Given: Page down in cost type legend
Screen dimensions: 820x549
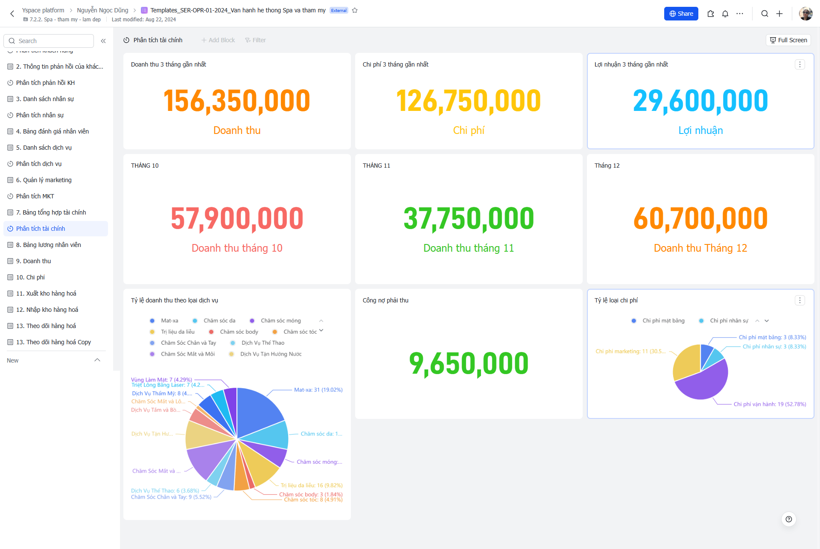Looking at the screenshot, I should (767, 321).
